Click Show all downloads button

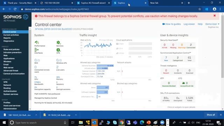click(211, 115)
